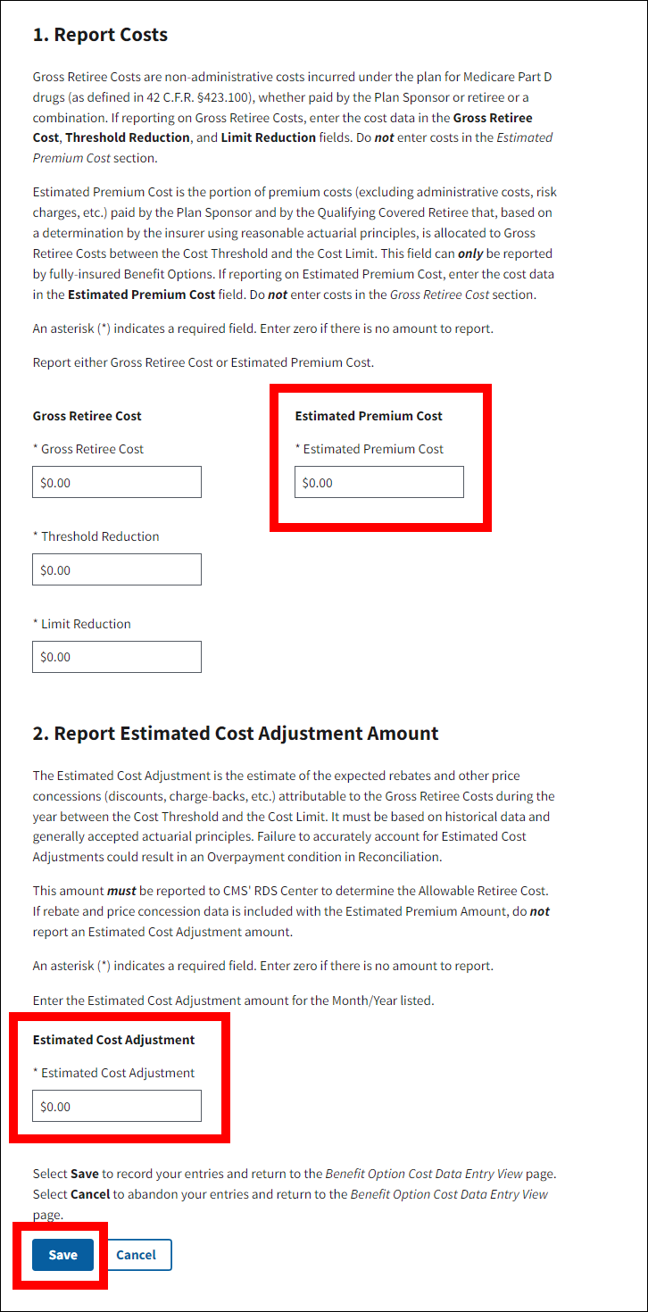This screenshot has height=1312, width=648.
Task: Click the '* Estimated Cost Adjustment' field label
Action: tap(114, 1073)
